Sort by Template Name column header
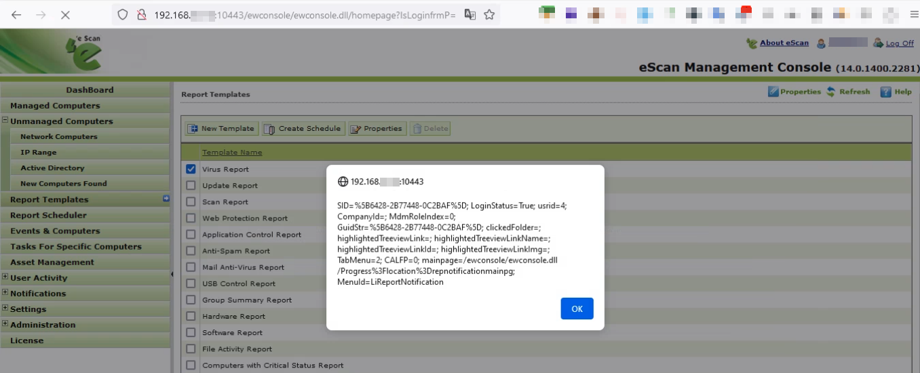Viewport: 920px width, 373px height. point(232,152)
